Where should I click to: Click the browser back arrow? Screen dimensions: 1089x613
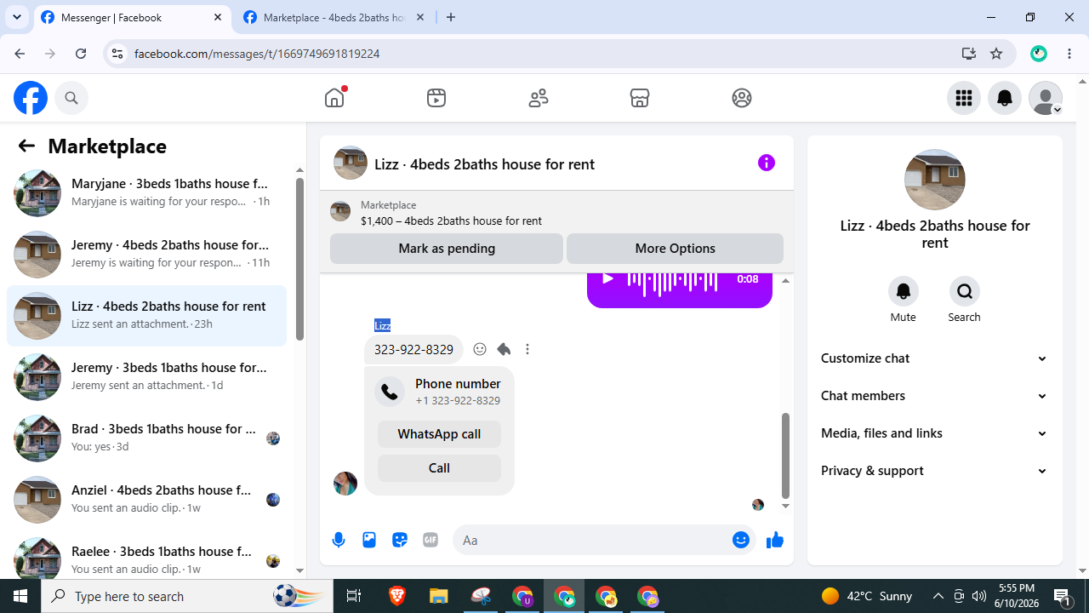pos(20,54)
